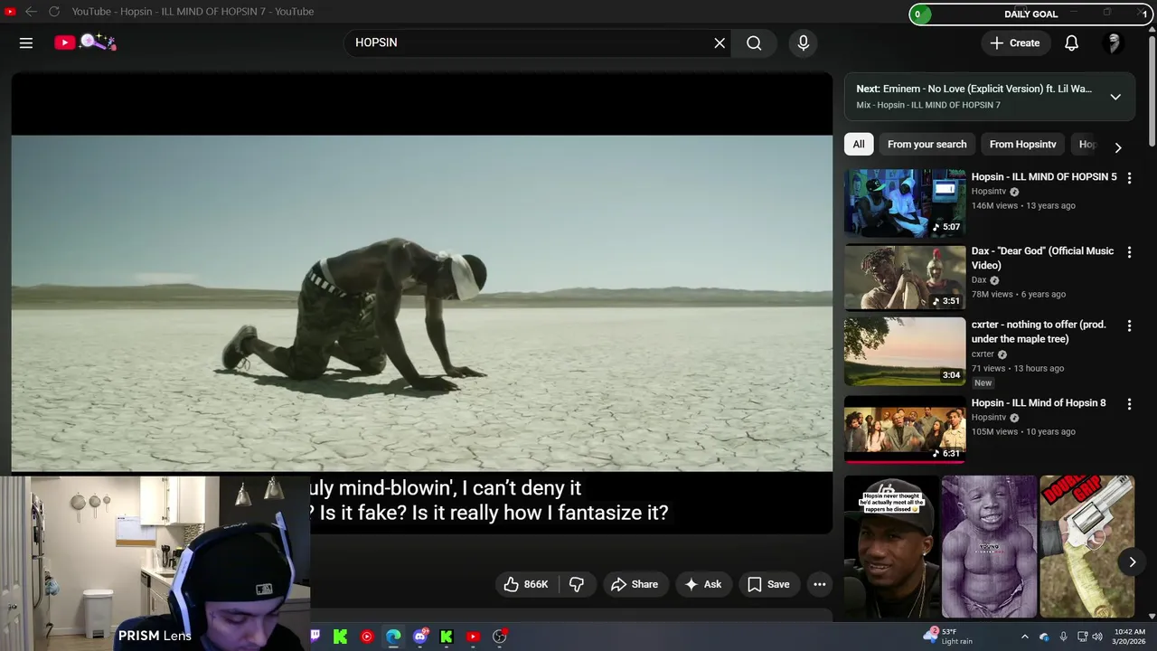Open the muscular baby Shorts thumbnail

coord(990,547)
